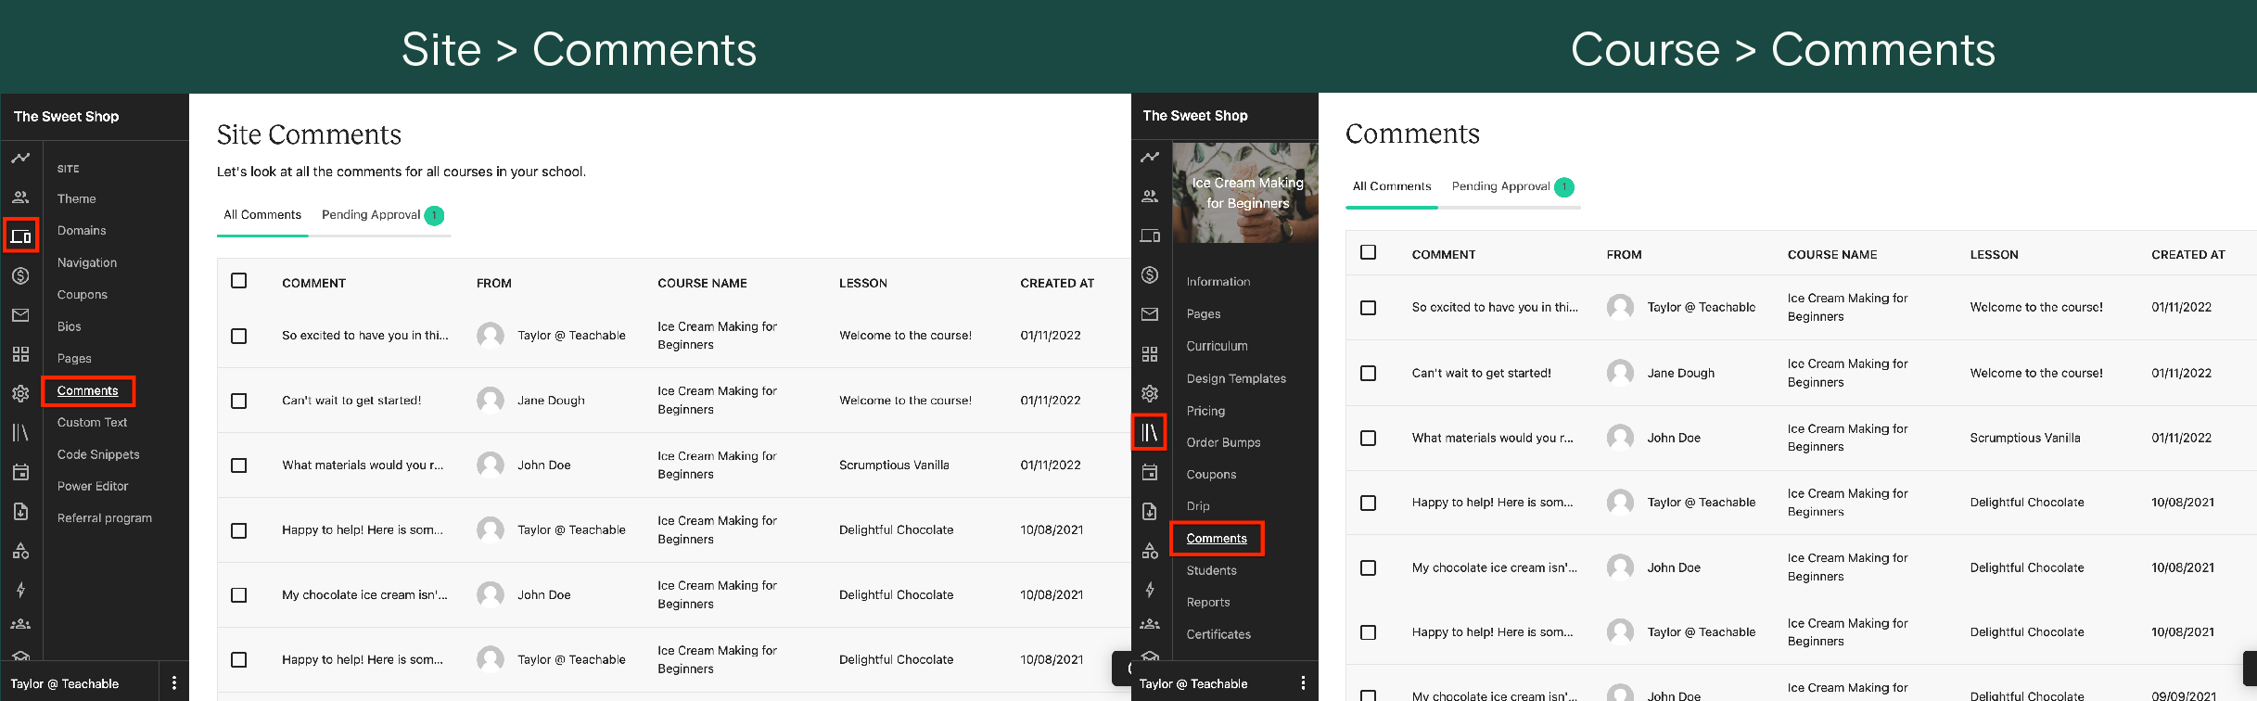Open the Emails envelope icon in Course Comments sidebar

click(x=1150, y=314)
